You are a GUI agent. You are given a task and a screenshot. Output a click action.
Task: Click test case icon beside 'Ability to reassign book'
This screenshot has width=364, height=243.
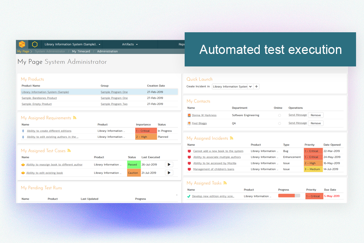tap(23, 165)
